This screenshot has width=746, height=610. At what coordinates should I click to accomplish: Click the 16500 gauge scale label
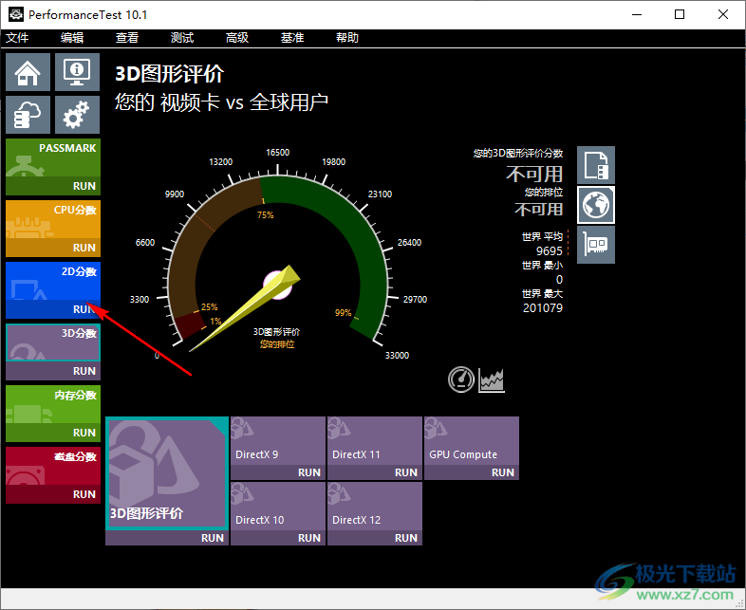[x=278, y=153]
